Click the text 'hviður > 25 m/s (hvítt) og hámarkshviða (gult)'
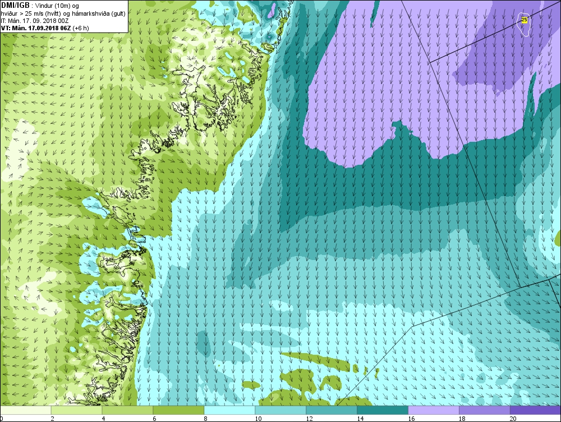Viewport: 561px width, 422px height. click(x=63, y=13)
